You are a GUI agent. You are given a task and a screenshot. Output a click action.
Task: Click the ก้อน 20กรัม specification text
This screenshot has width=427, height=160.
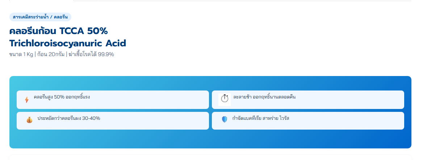51,54
